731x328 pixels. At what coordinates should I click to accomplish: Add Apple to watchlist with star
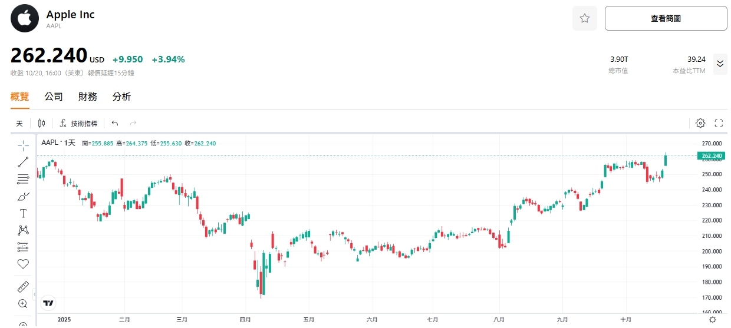[585, 18]
